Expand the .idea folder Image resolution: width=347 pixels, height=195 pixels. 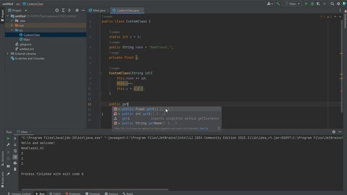(12, 21)
